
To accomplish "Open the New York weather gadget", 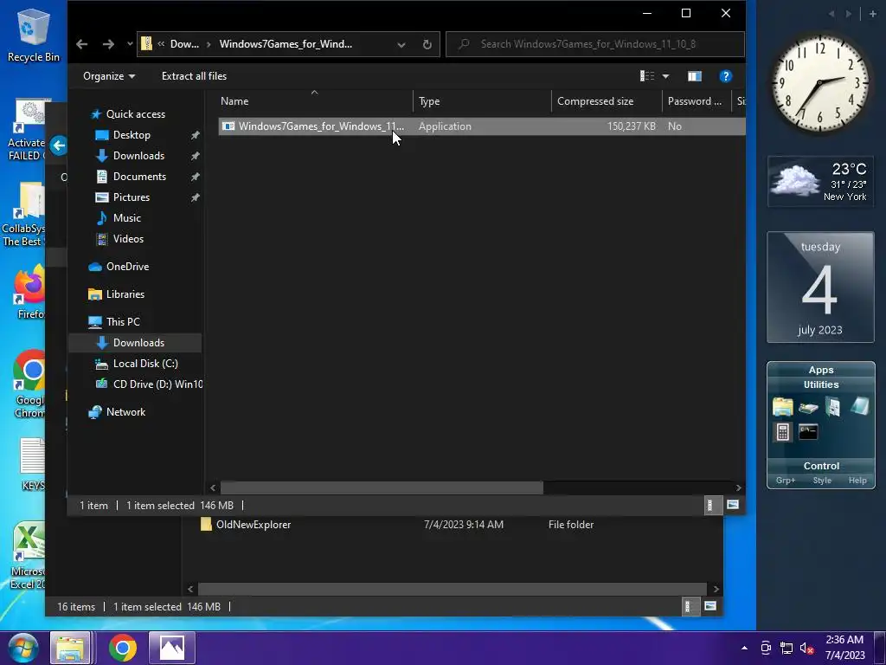I will [x=820, y=182].
